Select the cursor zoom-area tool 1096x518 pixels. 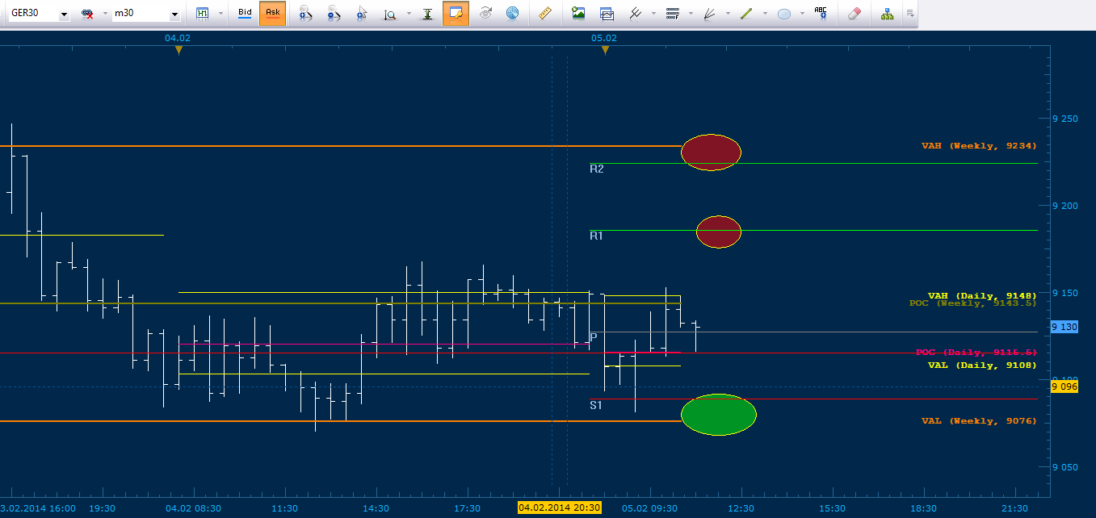[x=362, y=14]
